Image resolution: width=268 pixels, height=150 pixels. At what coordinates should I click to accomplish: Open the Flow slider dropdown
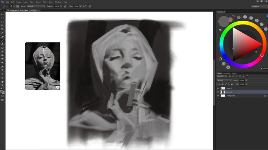[80, 6]
